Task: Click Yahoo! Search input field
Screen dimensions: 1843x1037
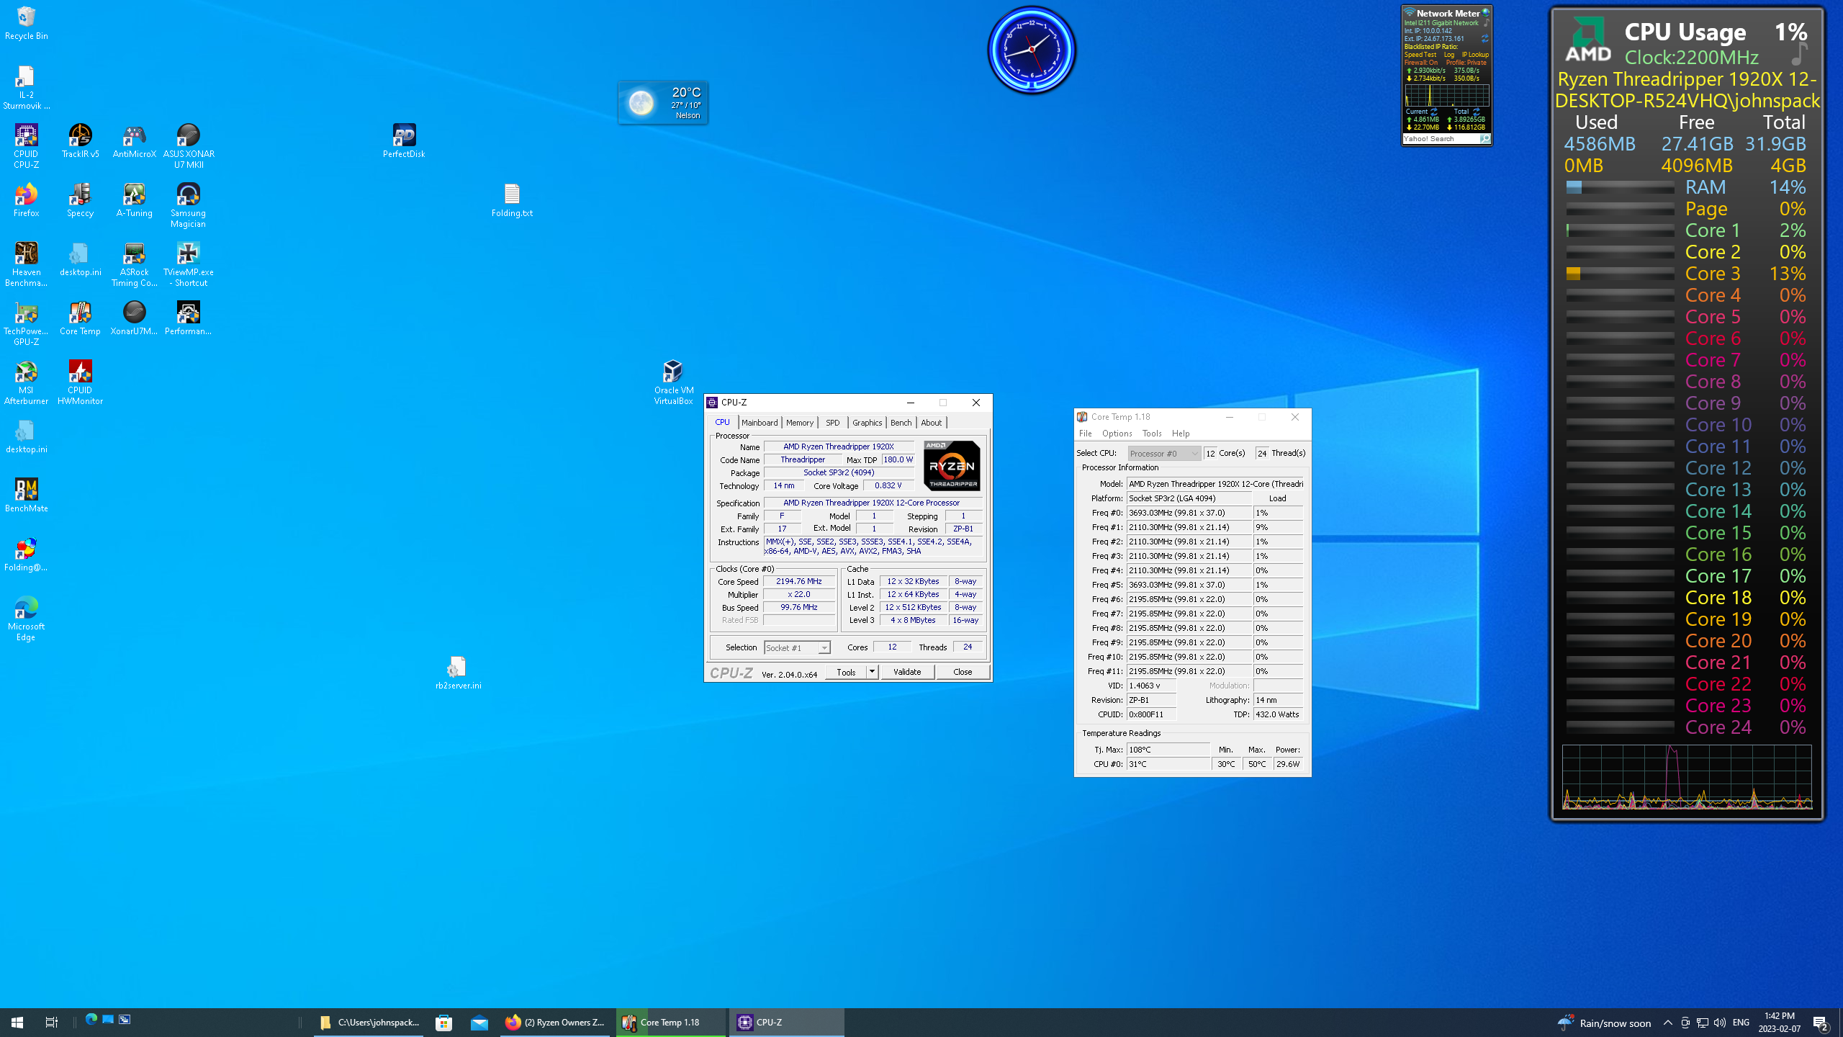Action: click(x=1441, y=139)
